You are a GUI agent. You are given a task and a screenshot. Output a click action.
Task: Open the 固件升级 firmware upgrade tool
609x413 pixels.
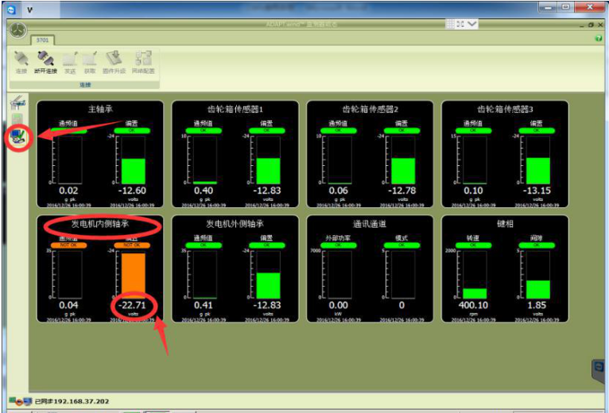114,59
